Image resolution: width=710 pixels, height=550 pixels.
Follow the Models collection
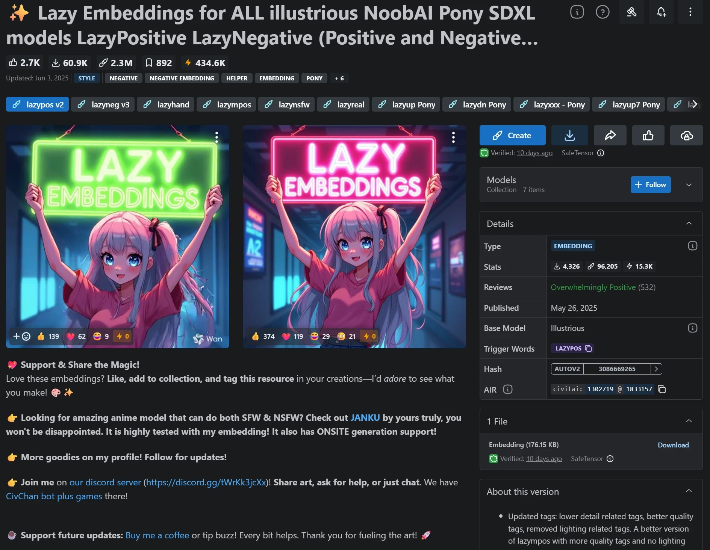[x=650, y=185]
